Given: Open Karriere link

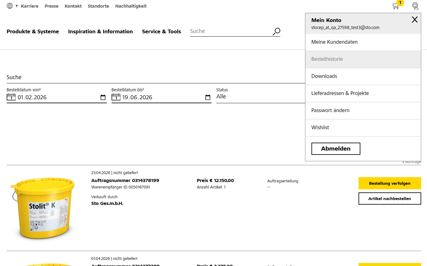Looking at the screenshot, I should (x=30, y=6).
